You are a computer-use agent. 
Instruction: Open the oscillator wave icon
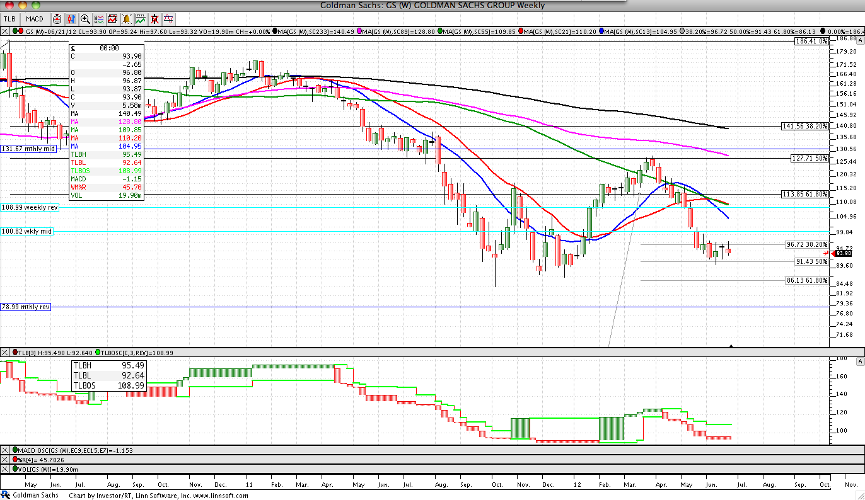(168, 19)
